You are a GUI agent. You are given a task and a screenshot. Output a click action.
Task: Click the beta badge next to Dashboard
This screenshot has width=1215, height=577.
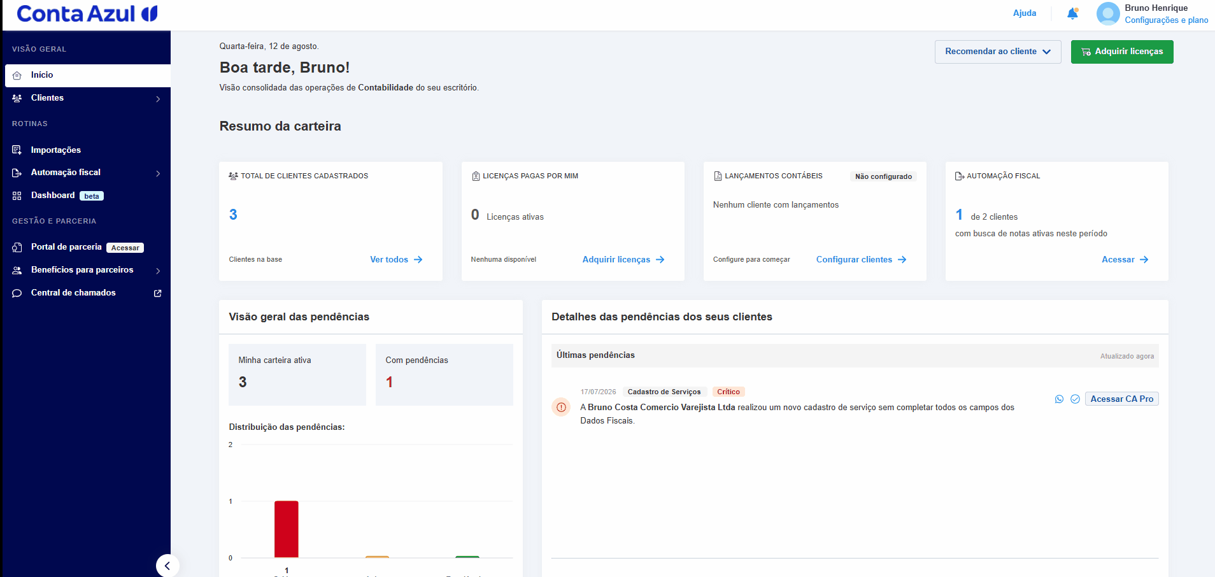click(x=92, y=196)
